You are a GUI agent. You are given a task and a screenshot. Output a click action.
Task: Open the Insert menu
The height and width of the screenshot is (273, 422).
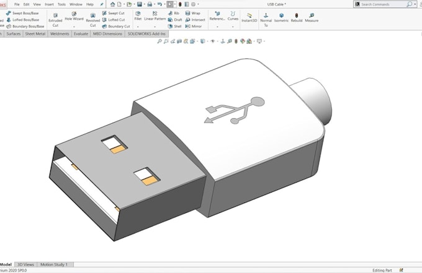49,4
